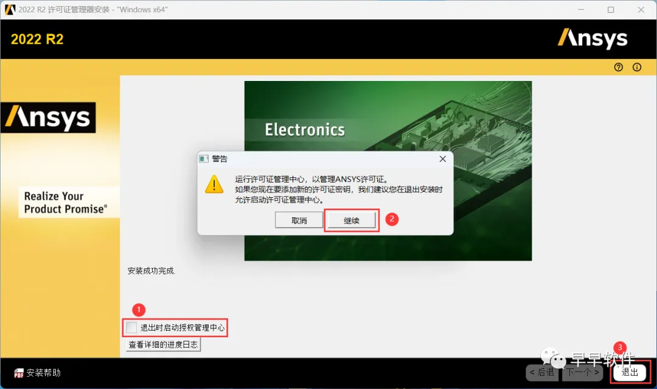Click the 继续 button in dialog
The image size is (657, 389).
pos(352,220)
